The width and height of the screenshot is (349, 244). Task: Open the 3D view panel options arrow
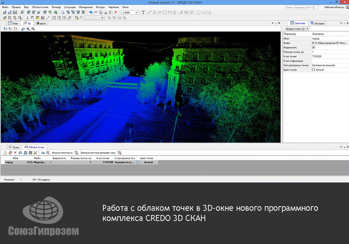[273, 23]
